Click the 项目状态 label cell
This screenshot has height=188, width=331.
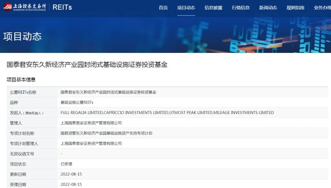pyautogui.click(x=32, y=164)
